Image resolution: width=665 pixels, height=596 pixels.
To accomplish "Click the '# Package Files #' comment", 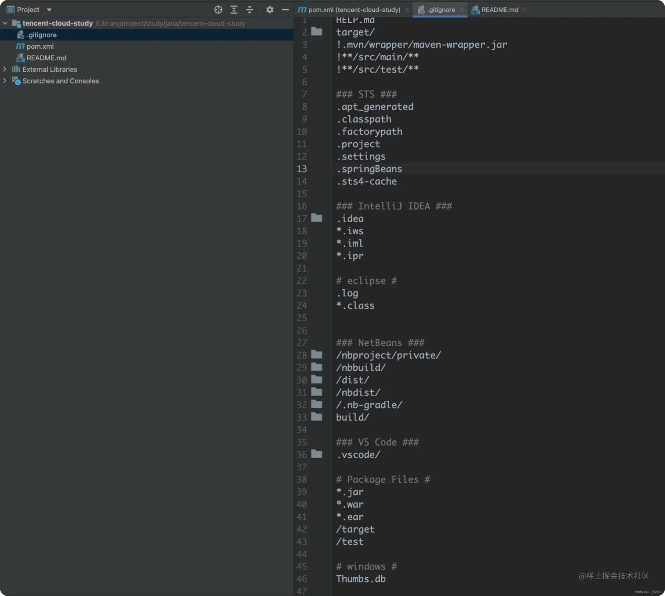I will click(383, 480).
